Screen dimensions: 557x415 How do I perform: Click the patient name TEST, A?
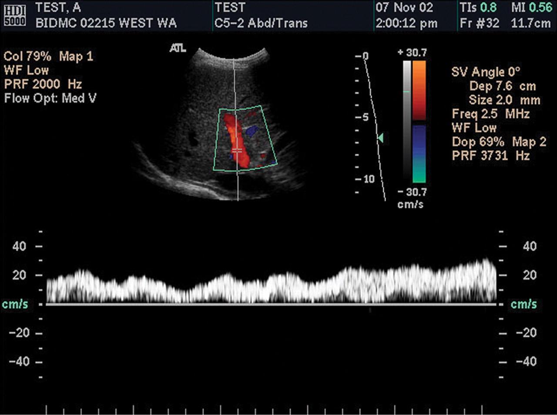click(58, 8)
